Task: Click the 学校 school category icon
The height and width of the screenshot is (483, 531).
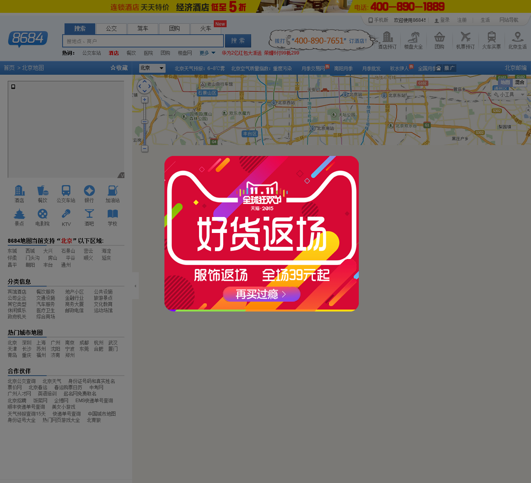Action: point(113,214)
